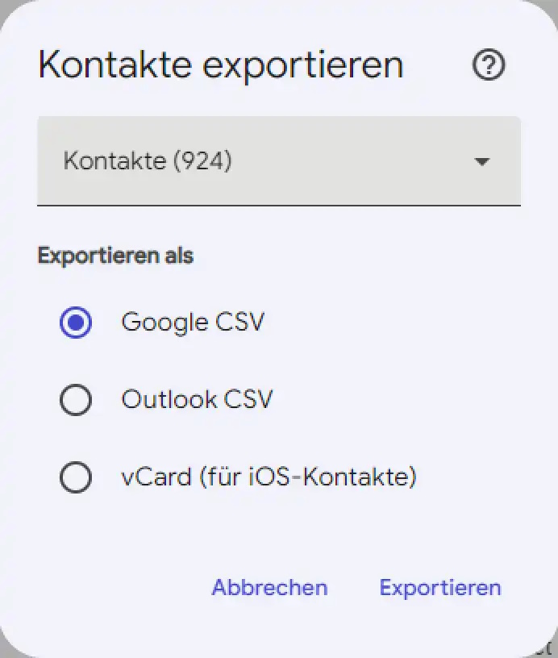Screen dimensions: 558x658
Task: Click the Exportieren als heading
Action: 115,256
